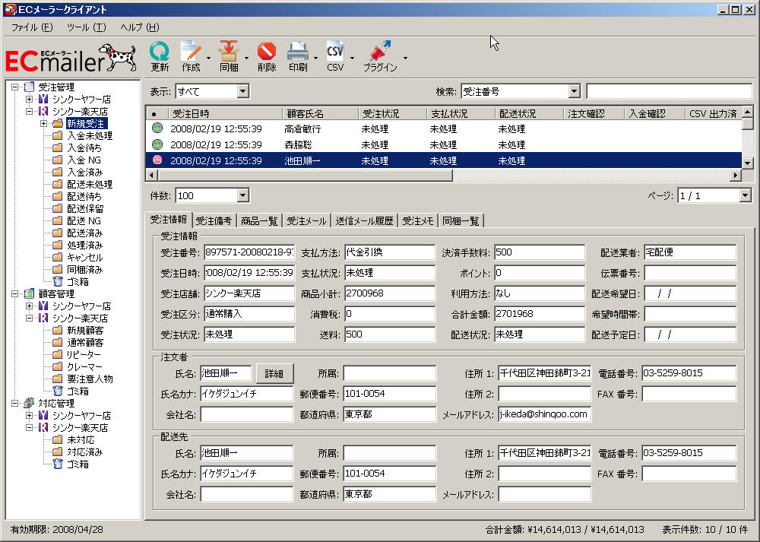Viewport: 760px width, 542px height.
Task: Sort by the 顧客氏名 column header
Action: (x=320, y=113)
